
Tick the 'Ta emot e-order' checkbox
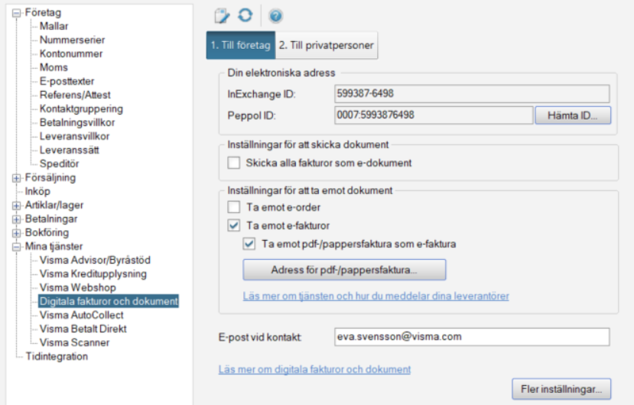(x=234, y=207)
